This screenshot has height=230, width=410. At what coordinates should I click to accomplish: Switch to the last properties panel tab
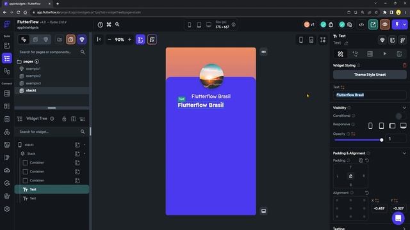tap(399, 54)
